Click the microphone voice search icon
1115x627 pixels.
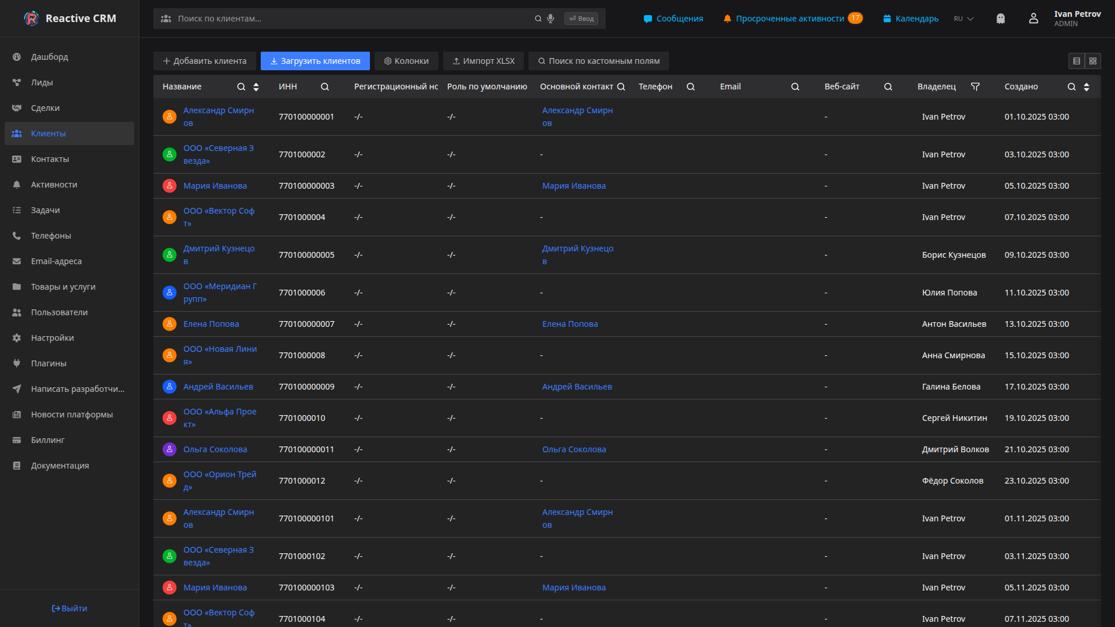[551, 19]
